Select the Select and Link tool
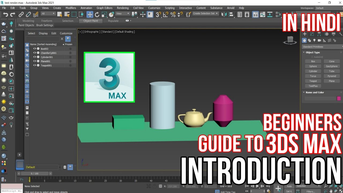The height and width of the screenshot is (193, 343). [21, 14]
